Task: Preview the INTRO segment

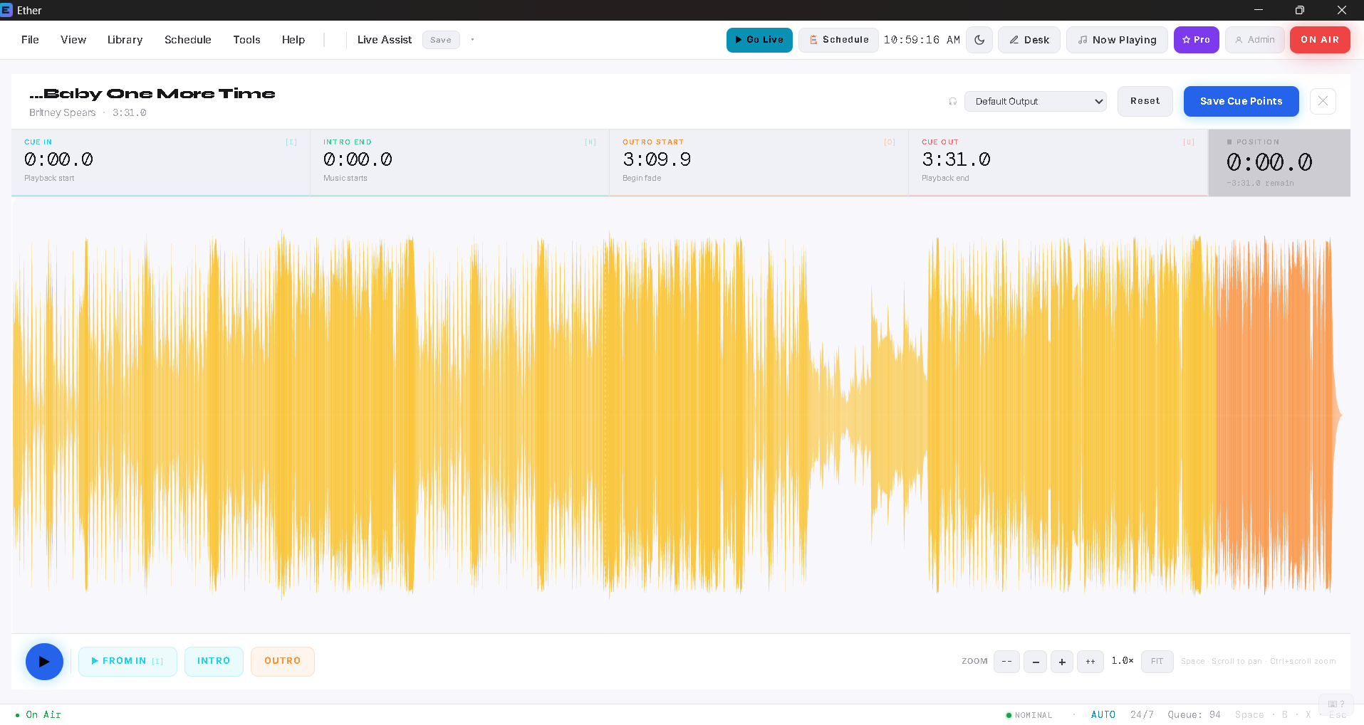Action: [x=214, y=662]
